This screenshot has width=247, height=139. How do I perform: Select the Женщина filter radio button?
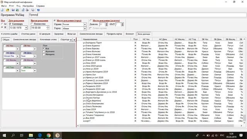(x=44, y=54)
